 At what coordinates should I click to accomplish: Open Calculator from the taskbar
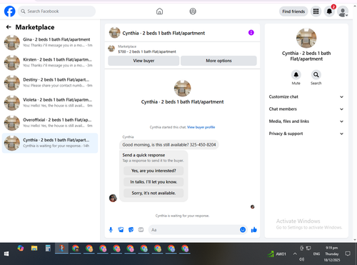click(x=48, y=249)
